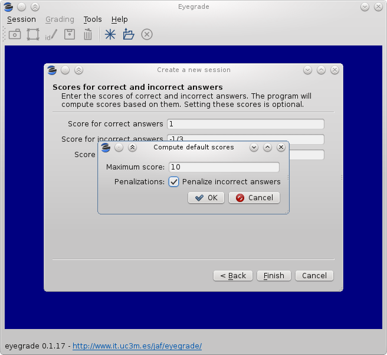Uncheck Penalize incorrect answers checkbox
This screenshot has height=355, width=387.
[174, 182]
